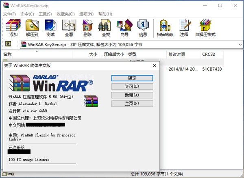This screenshot has height=178, width=244.
Task: Click the 上海软众网络科技有限公司 agent text
Action: (x=57, y=118)
